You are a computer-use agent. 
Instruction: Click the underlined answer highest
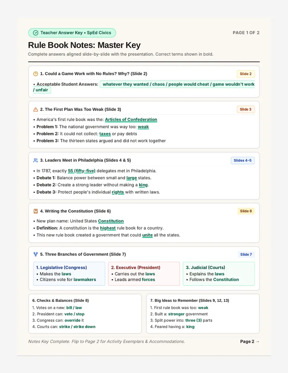(108, 228)
